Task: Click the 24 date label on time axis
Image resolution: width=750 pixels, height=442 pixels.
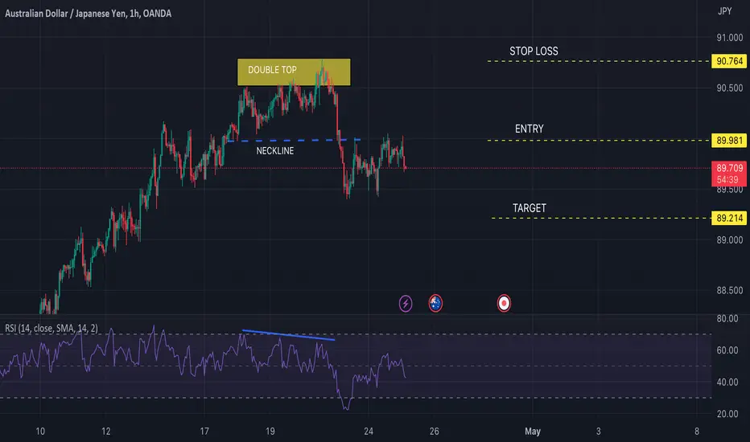Action: [x=369, y=432]
